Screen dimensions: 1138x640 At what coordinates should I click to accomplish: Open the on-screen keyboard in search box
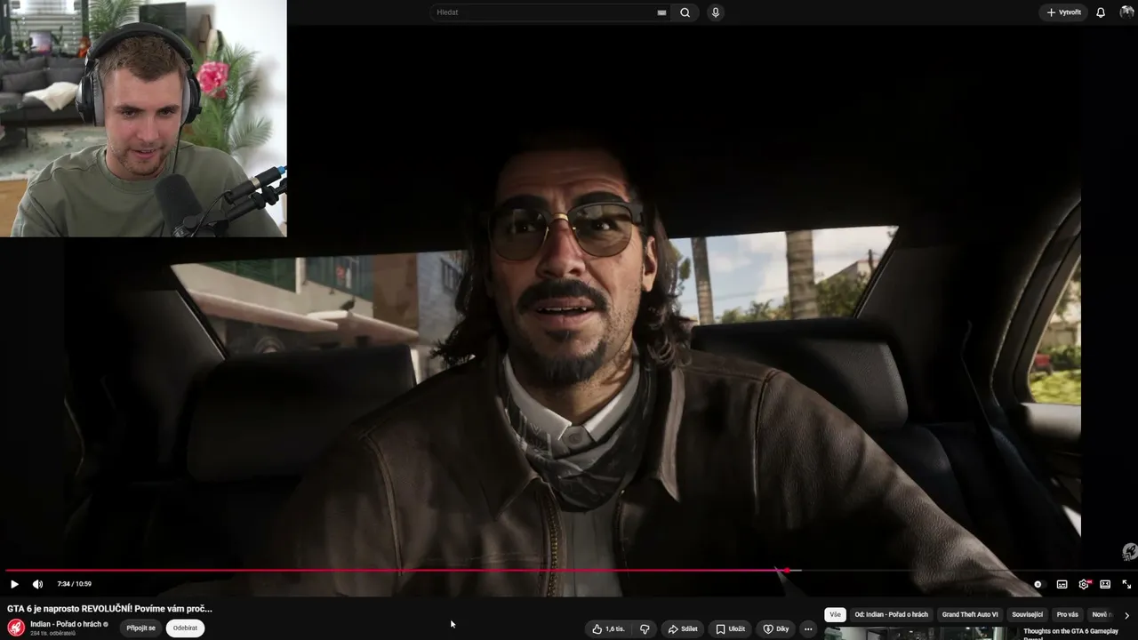661,12
